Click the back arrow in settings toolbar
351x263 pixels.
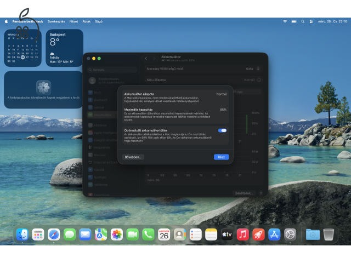coord(146,59)
